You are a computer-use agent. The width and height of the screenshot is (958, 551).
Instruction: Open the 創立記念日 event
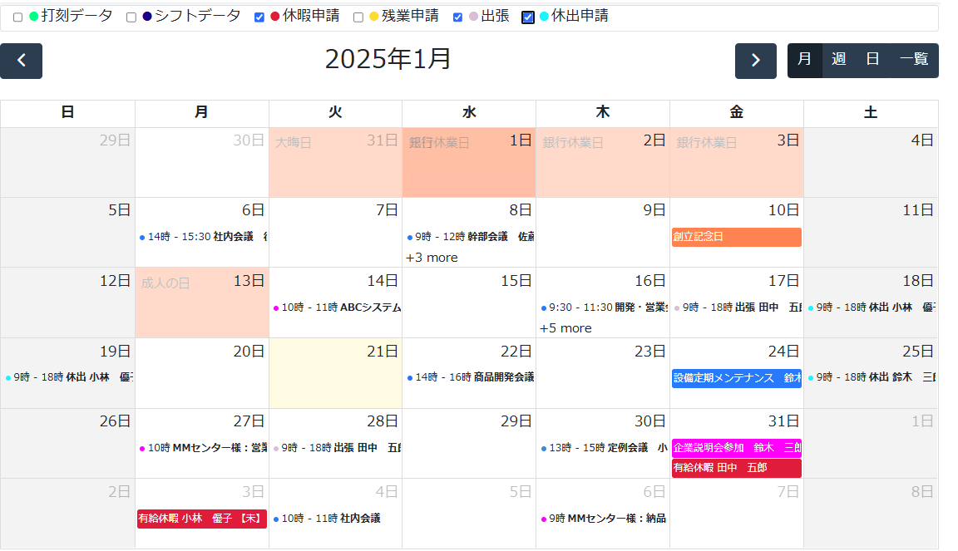736,237
